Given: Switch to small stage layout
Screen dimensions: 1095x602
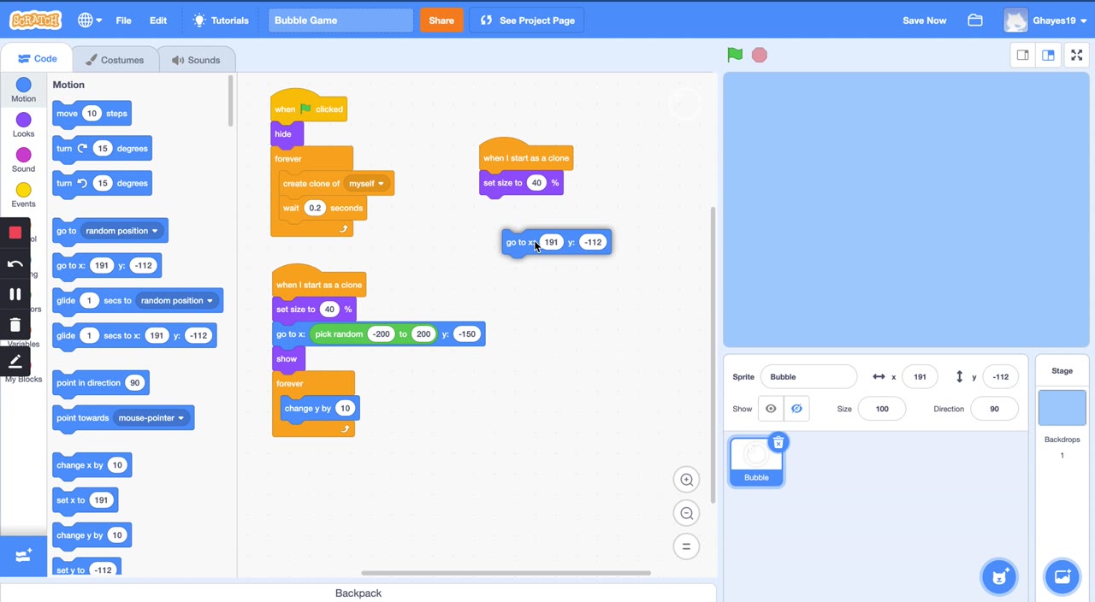Looking at the screenshot, I should point(1022,55).
